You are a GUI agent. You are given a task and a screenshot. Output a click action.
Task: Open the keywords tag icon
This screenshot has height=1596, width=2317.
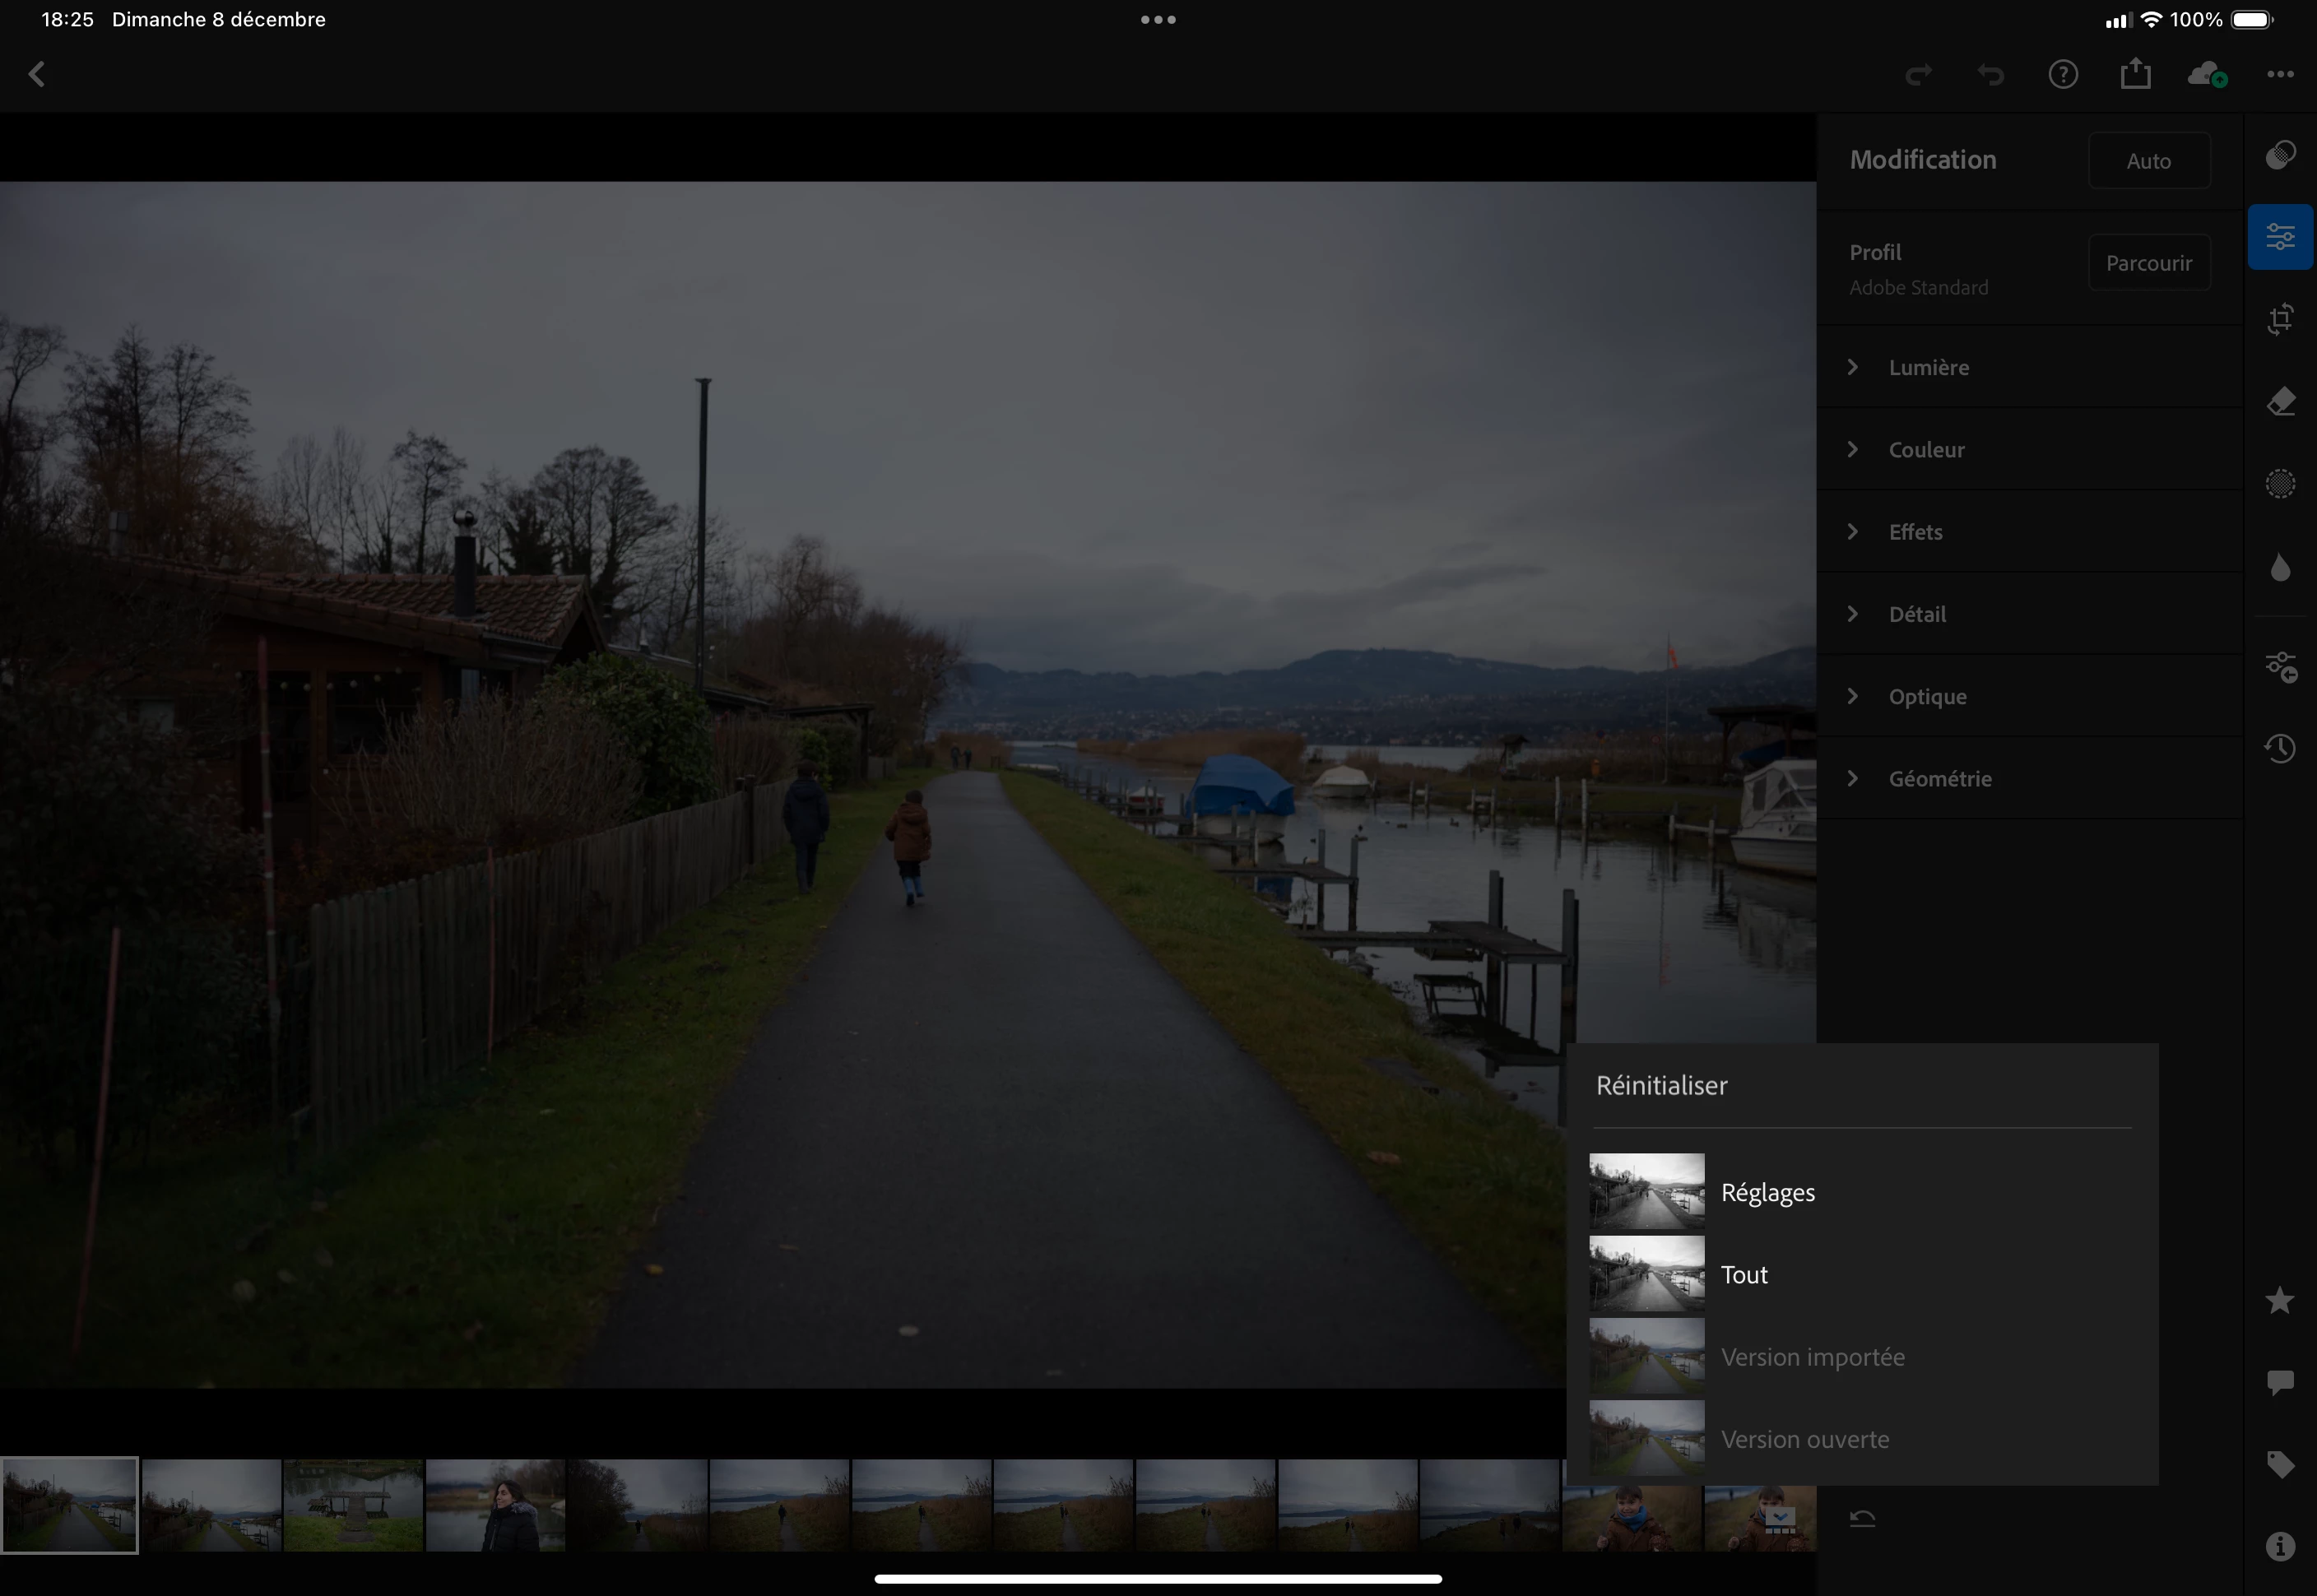[2279, 1465]
